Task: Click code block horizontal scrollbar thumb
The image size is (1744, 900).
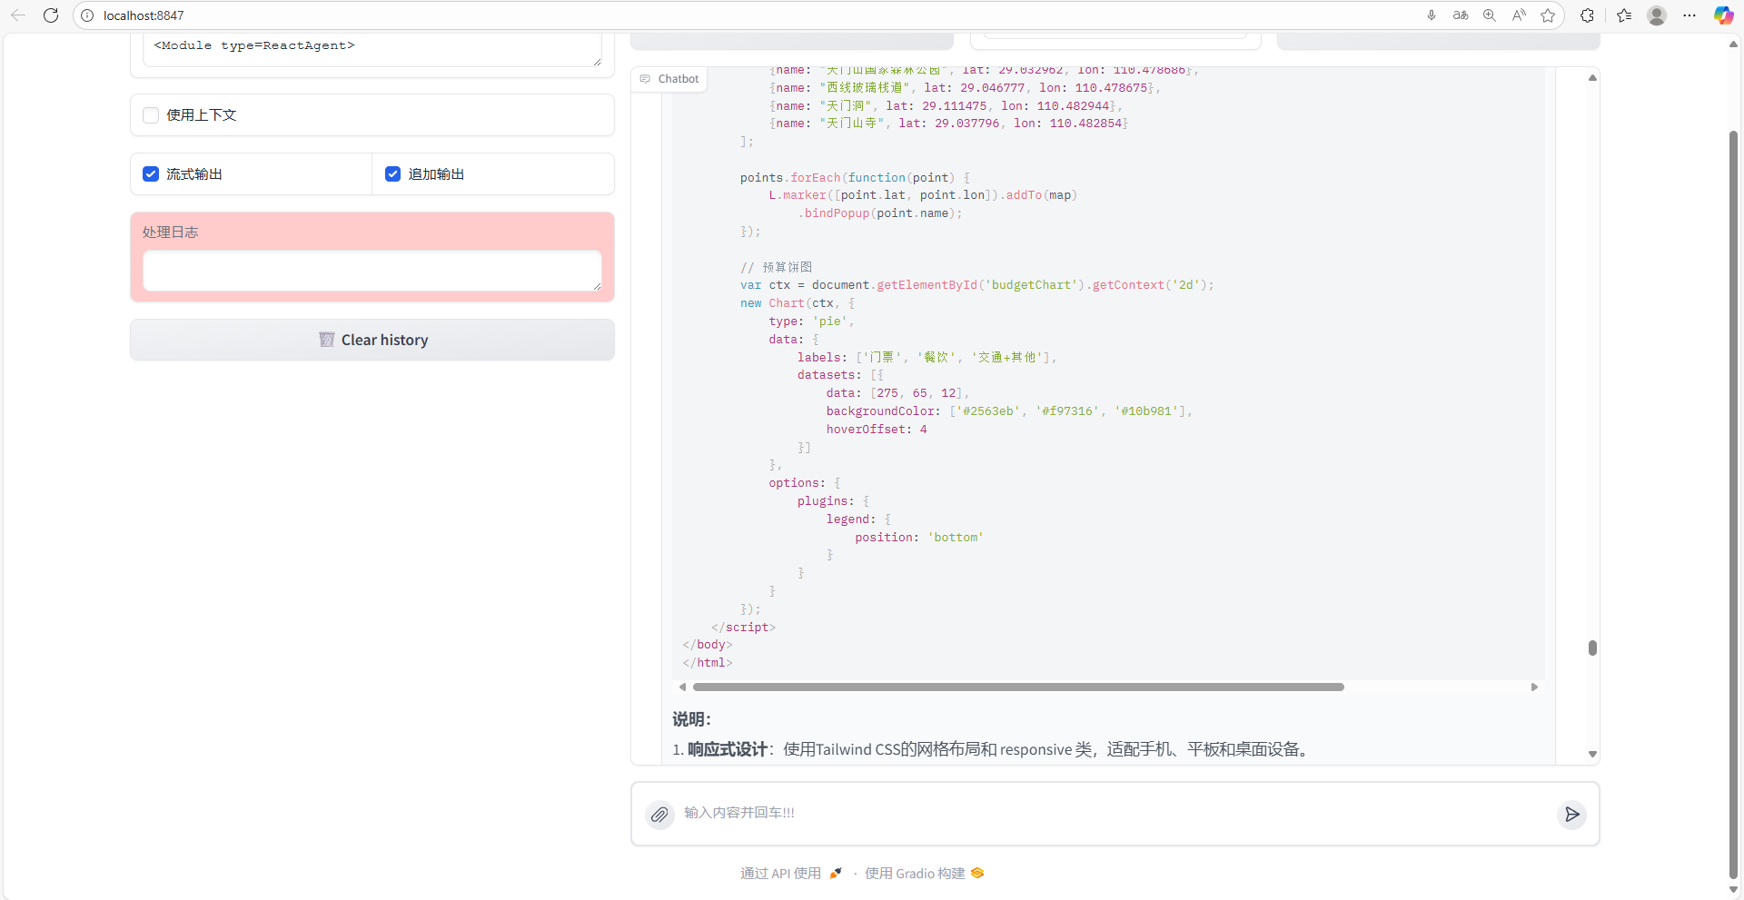Action: tap(1018, 687)
